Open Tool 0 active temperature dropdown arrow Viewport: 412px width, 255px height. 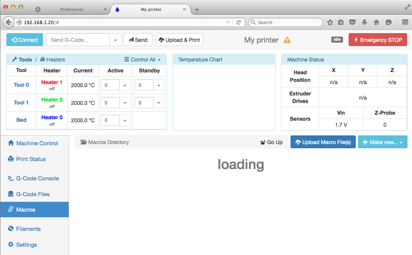coord(125,85)
